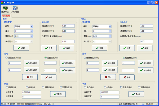This screenshot has height=106, width=159.
Task: Click the 电机0 加速度 input field
Action: (x=68, y=26)
